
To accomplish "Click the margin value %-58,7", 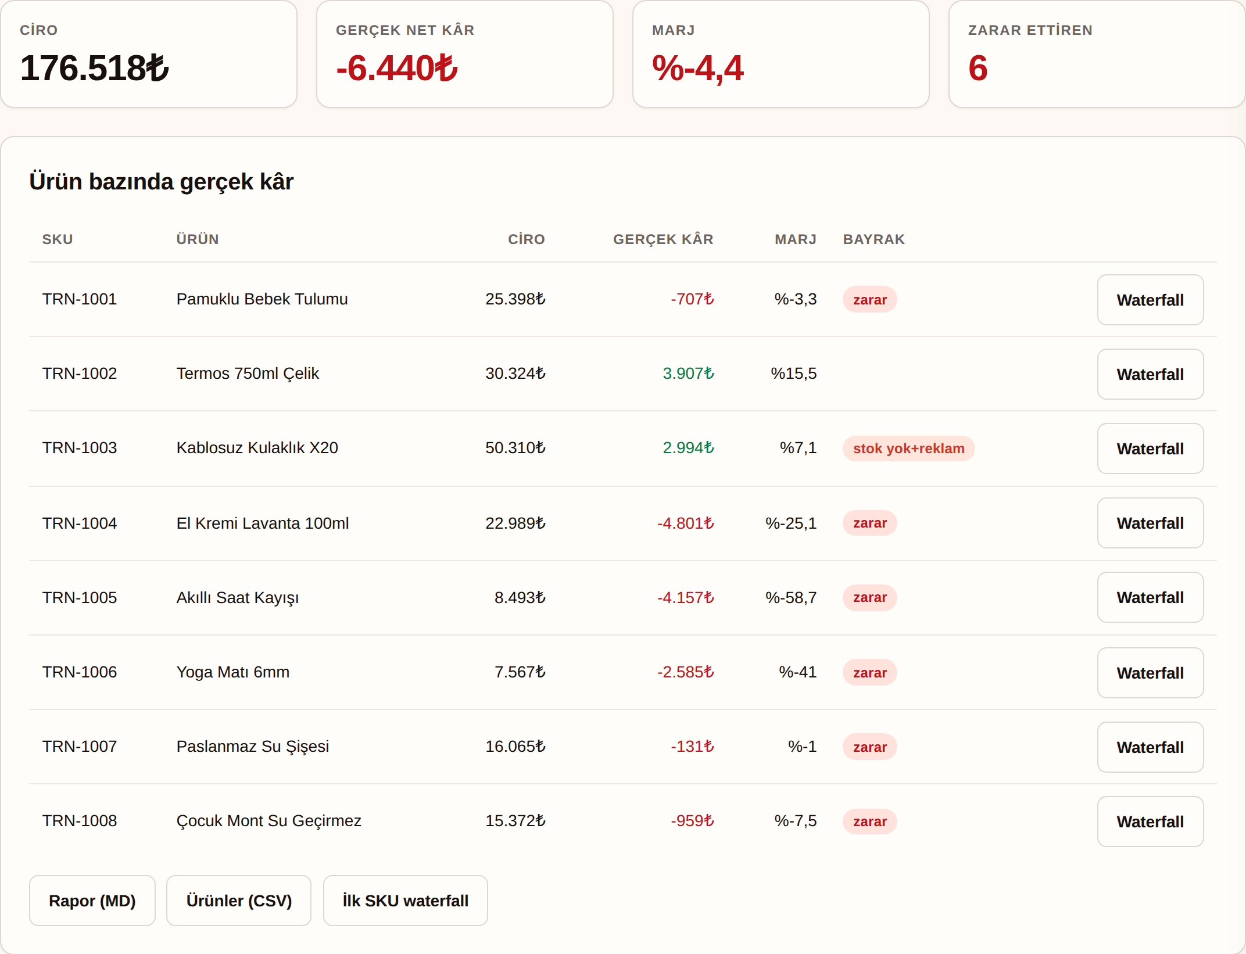I will tap(791, 598).
